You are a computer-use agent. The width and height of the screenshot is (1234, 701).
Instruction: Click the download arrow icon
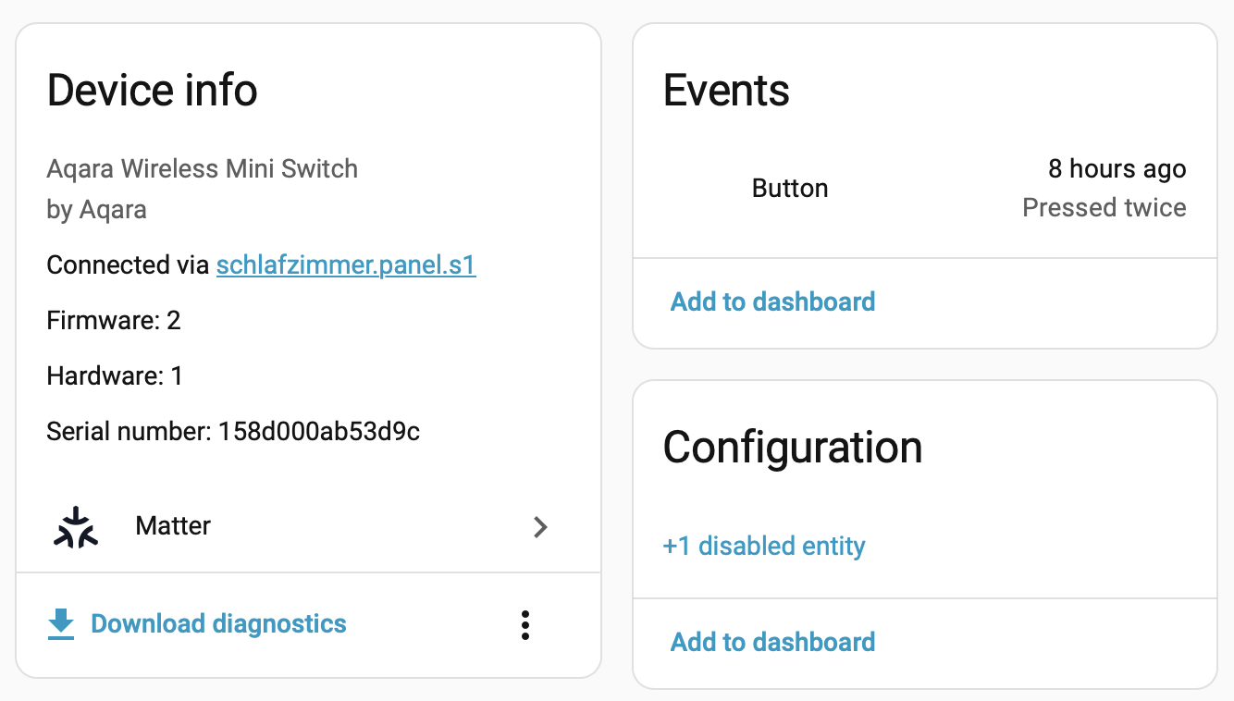(x=61, y=624)
